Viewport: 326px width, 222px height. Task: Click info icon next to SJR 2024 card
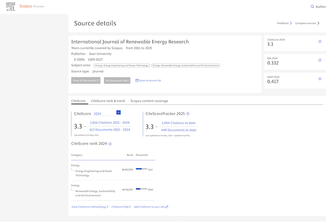point(320,60)
